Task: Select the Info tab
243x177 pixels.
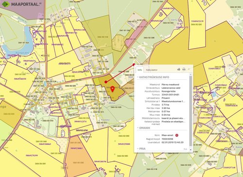Action: tap(139, 70)
